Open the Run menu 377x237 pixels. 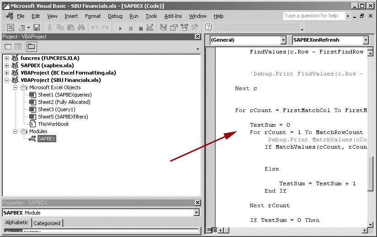[x=134, y=16]
